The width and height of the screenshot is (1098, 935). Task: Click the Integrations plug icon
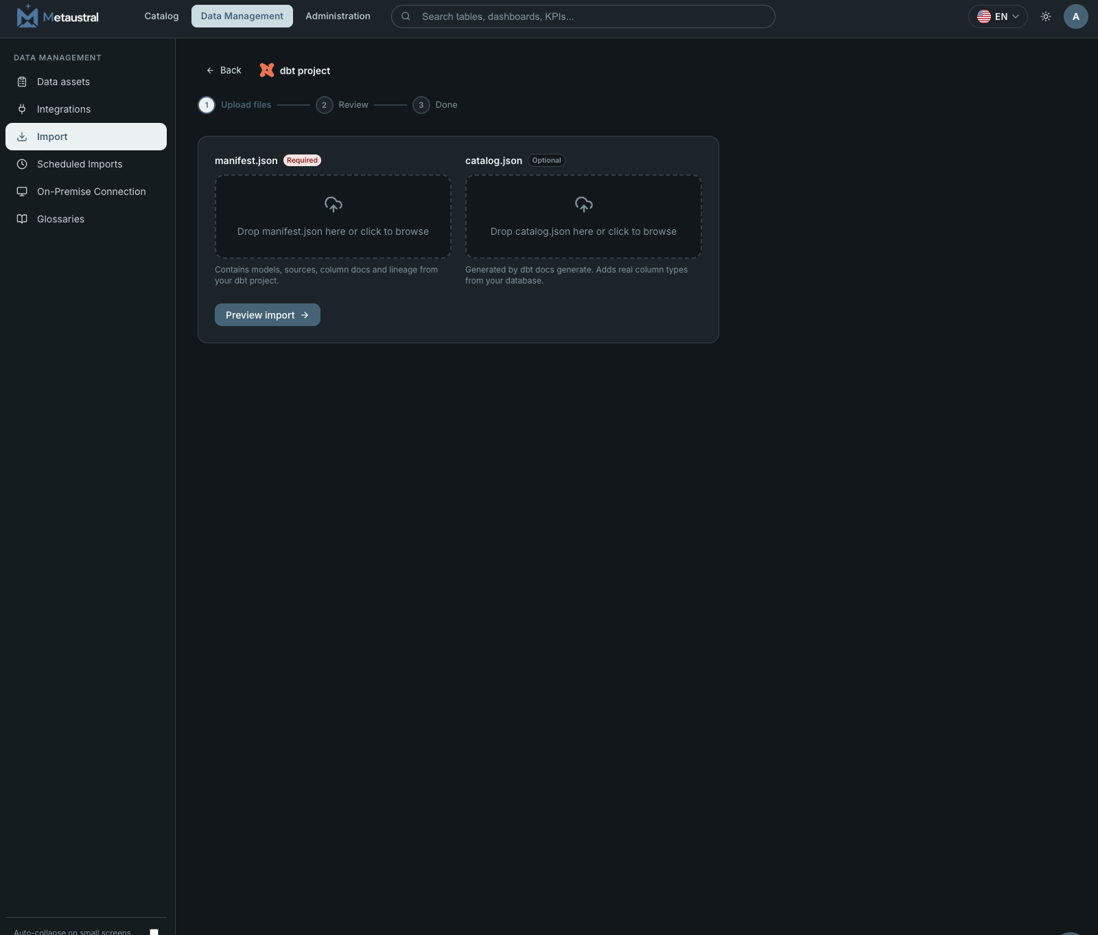point(22,109)
